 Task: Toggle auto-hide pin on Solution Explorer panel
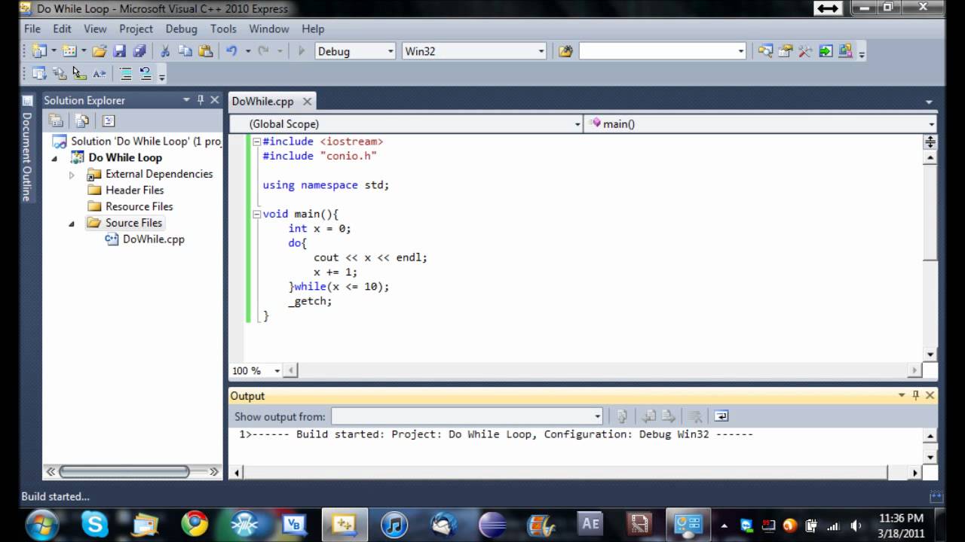click(201, 100)
